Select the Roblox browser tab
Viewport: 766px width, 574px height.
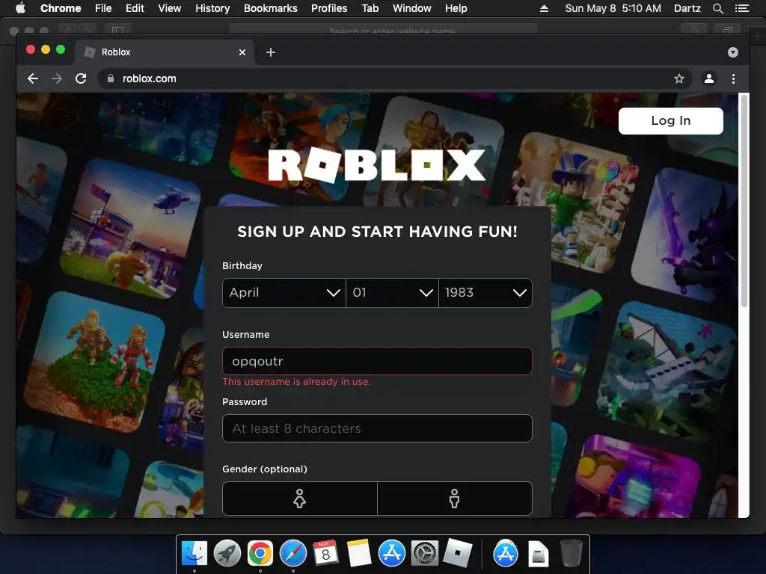[164, 52]
